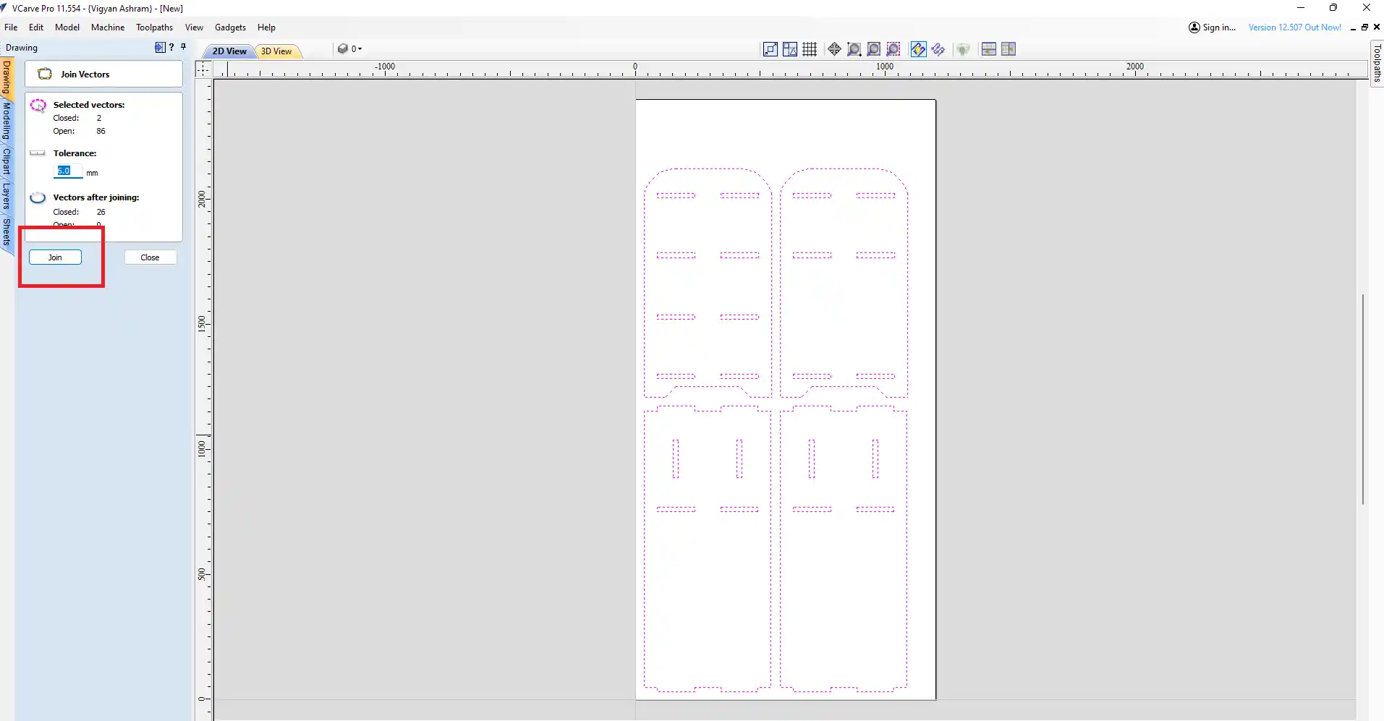Screen dimensions: 1384x721
Task: Click the Tolerance value input field
Action: (68, 171)
